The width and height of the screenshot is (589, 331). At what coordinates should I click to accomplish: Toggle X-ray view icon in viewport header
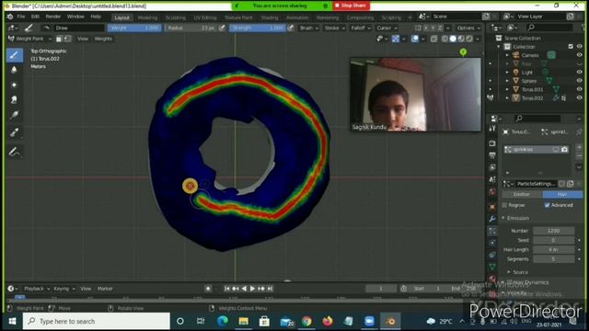[433, 39]
